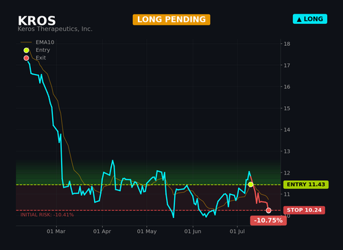Click the INITIAL RISK: -10.41% text
Screen dimensions: 343x250
pyautogui.click(x=47, y=215)
